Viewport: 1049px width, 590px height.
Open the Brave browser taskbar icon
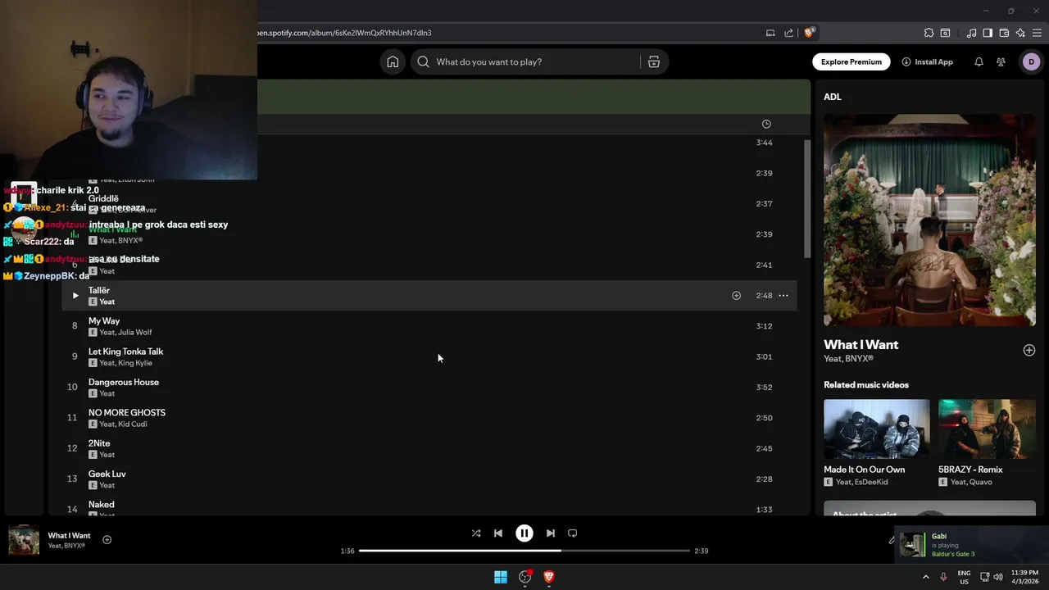[549, 577]
